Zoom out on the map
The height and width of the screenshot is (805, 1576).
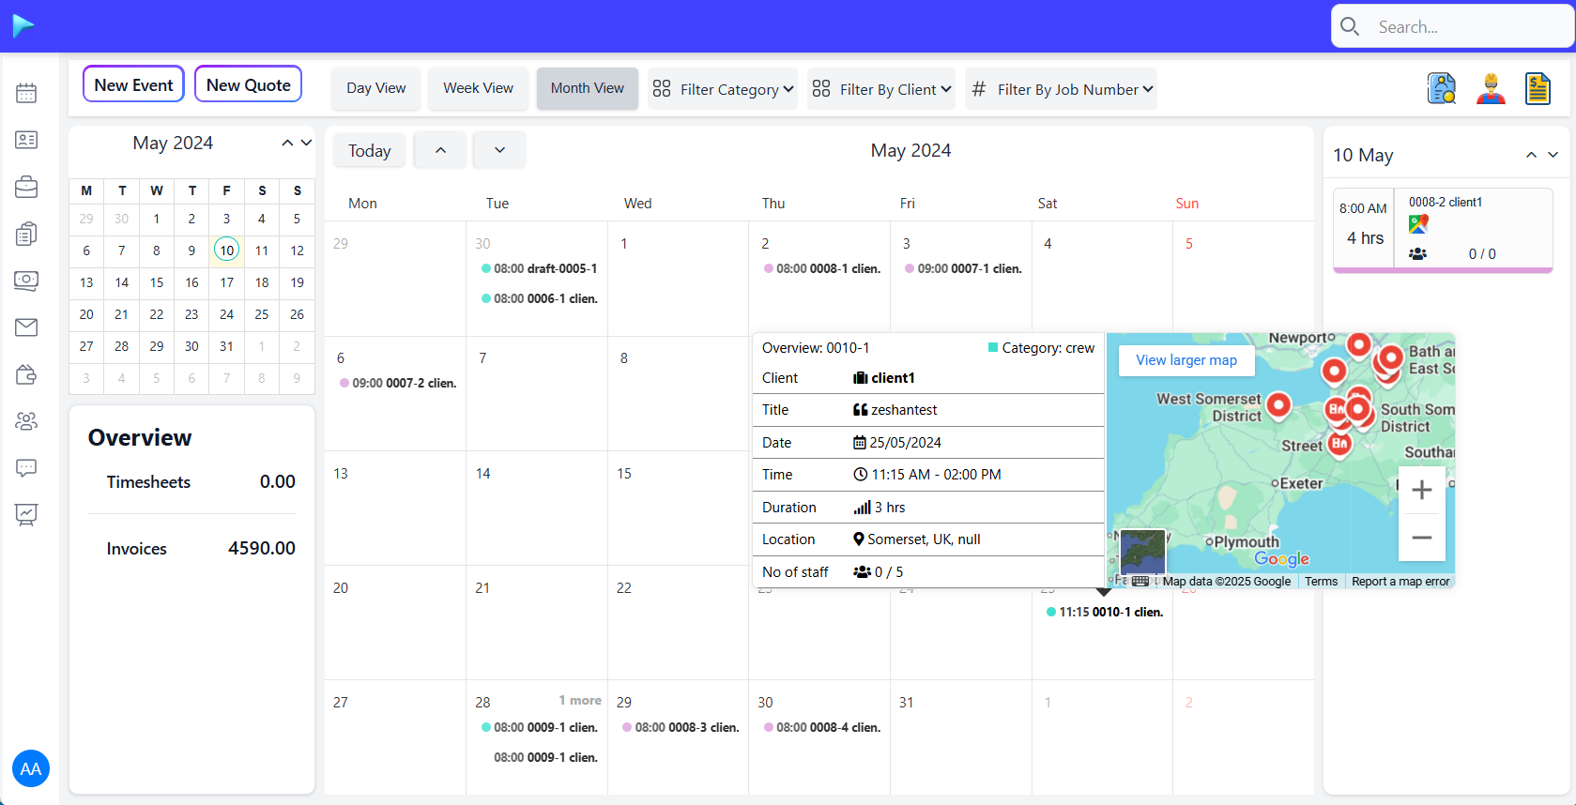click(1422, 538)
